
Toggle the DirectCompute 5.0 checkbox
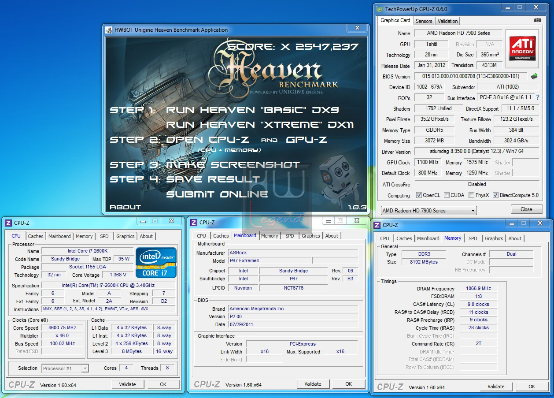(x=495, y=195)
